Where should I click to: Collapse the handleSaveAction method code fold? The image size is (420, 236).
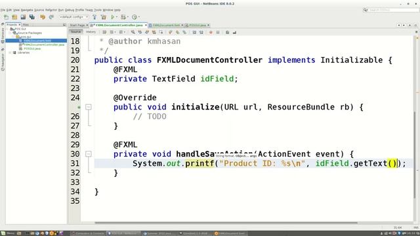tap(89, 154)
